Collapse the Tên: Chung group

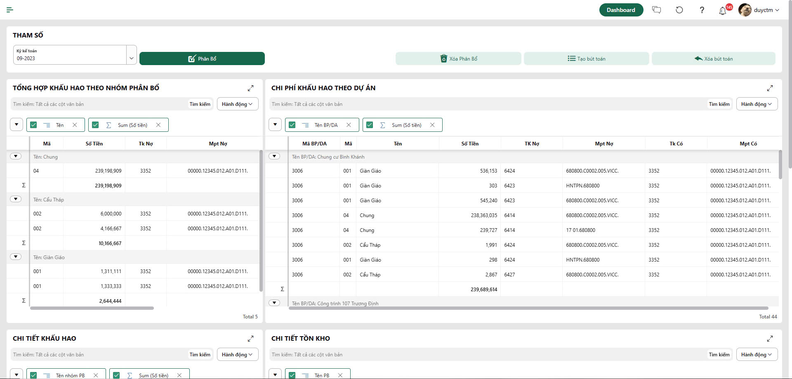tap(16, 156)
